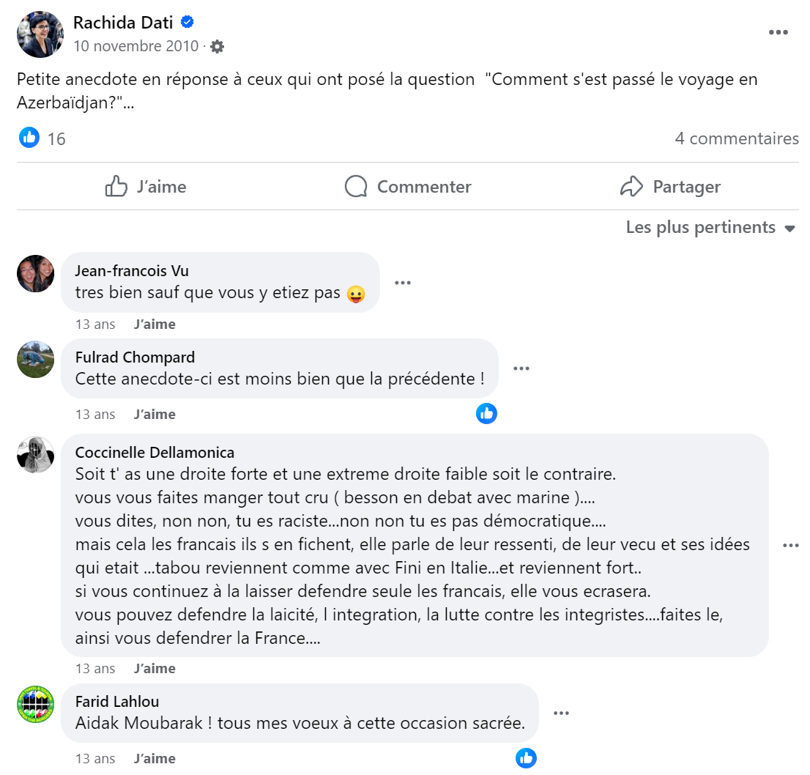This screenshot has height=775, width=810.
Task: Like the post with J'aime button
Action: tap(146, 187)
